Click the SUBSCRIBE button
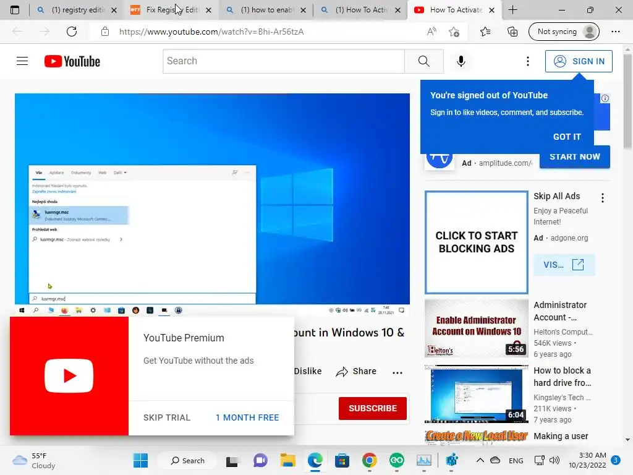633x475 pixels. (x=373, y=408)
